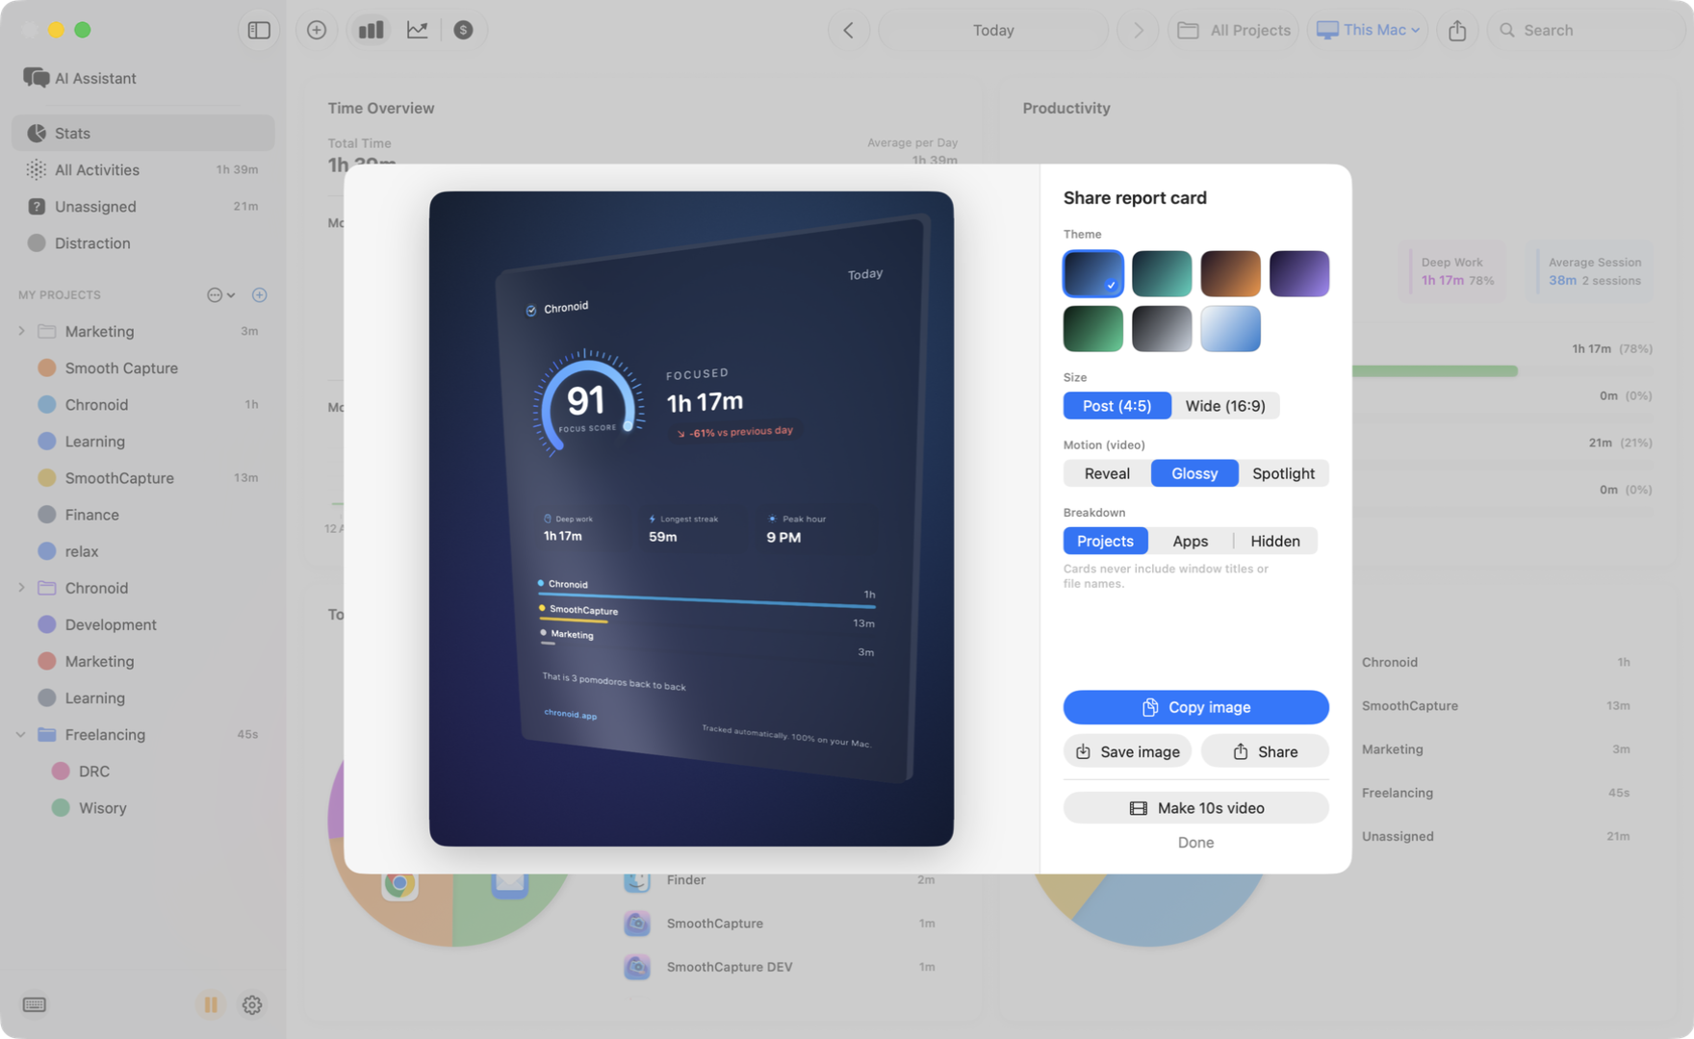The image size is (1694, 1039).
Task: Click Done to close dialog
Action: coord(1195,842)
